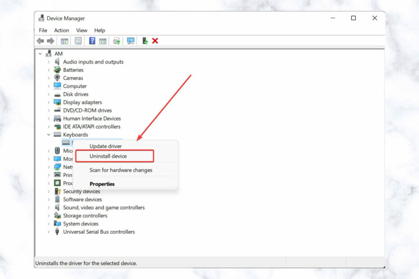The height and width of the screenshot is (279, 419).
Task: Select Sound, video and game controllers
Action: pyautogui.click(x=104, y=207)
